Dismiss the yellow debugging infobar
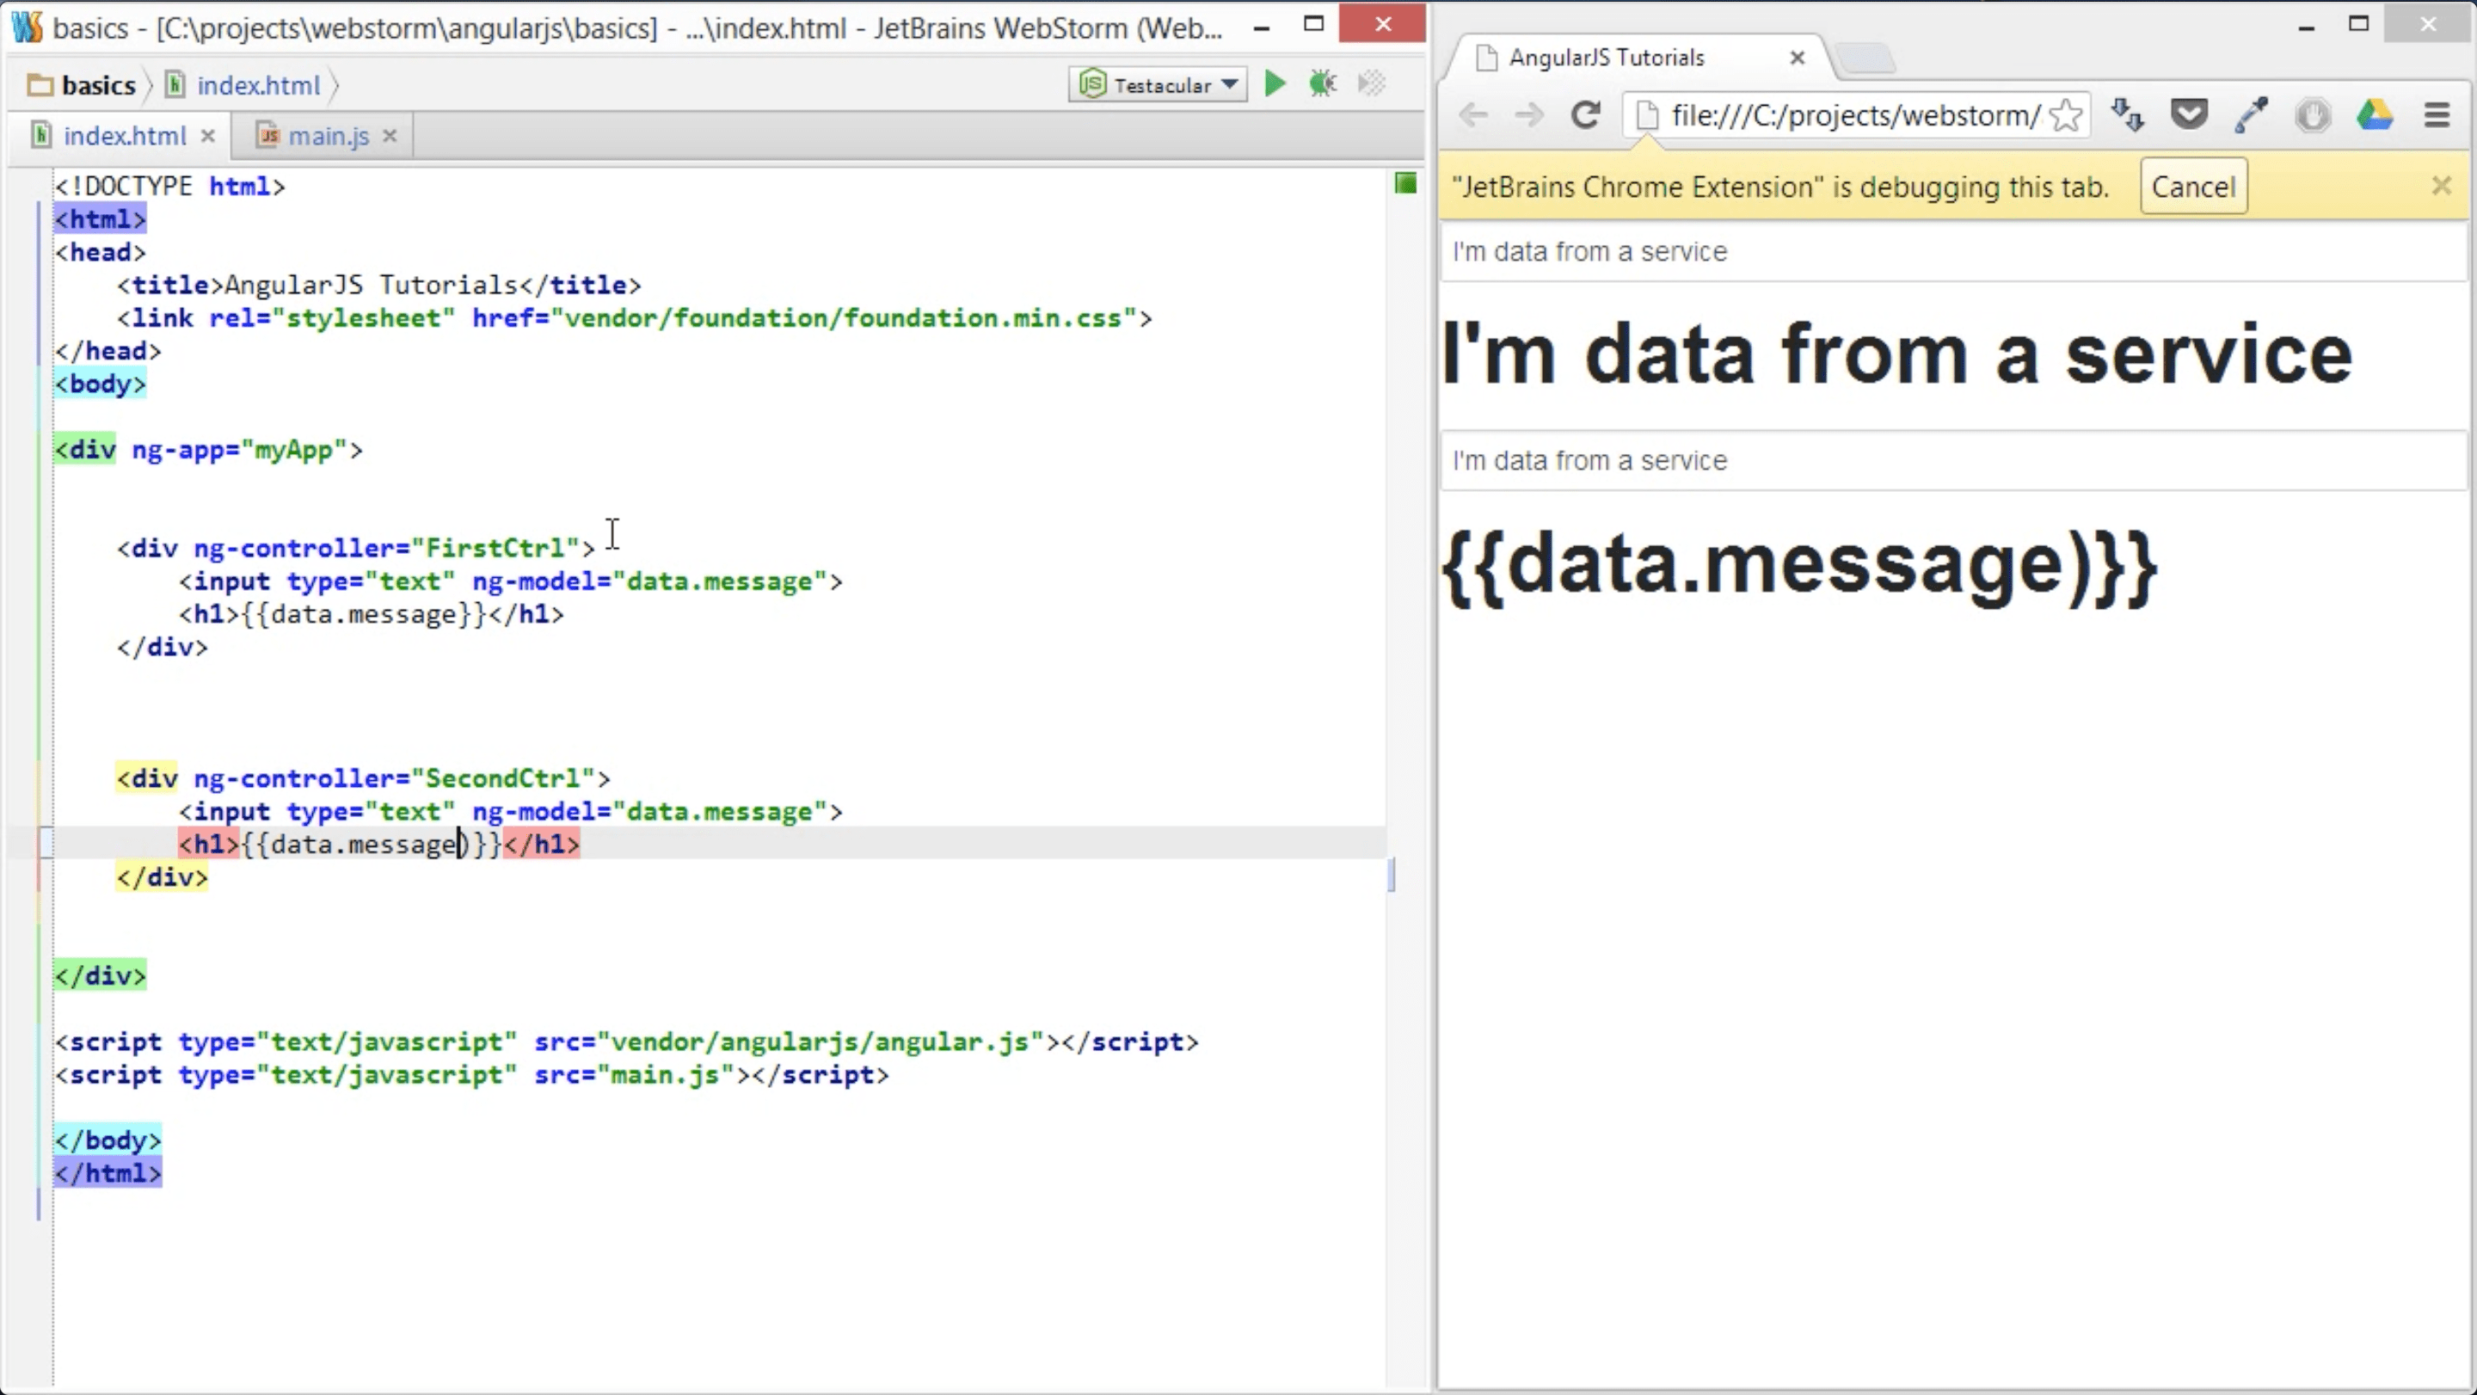Screen dimensions: 2477x1395 click(2441, 186)
